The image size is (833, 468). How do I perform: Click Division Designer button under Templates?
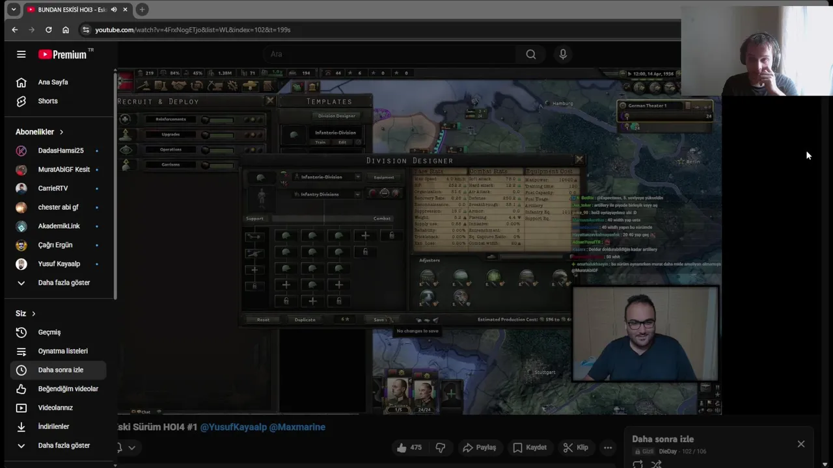click(x=336, y=116)
